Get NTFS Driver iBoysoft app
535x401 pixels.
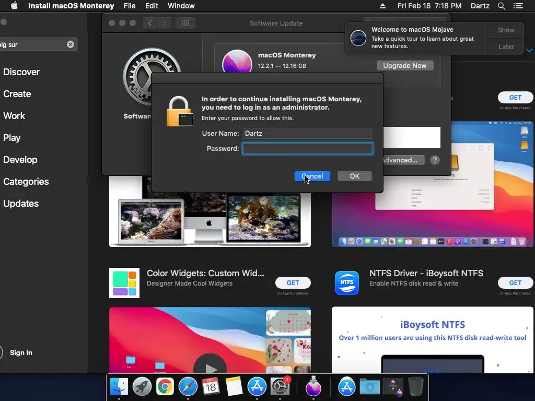515,282
